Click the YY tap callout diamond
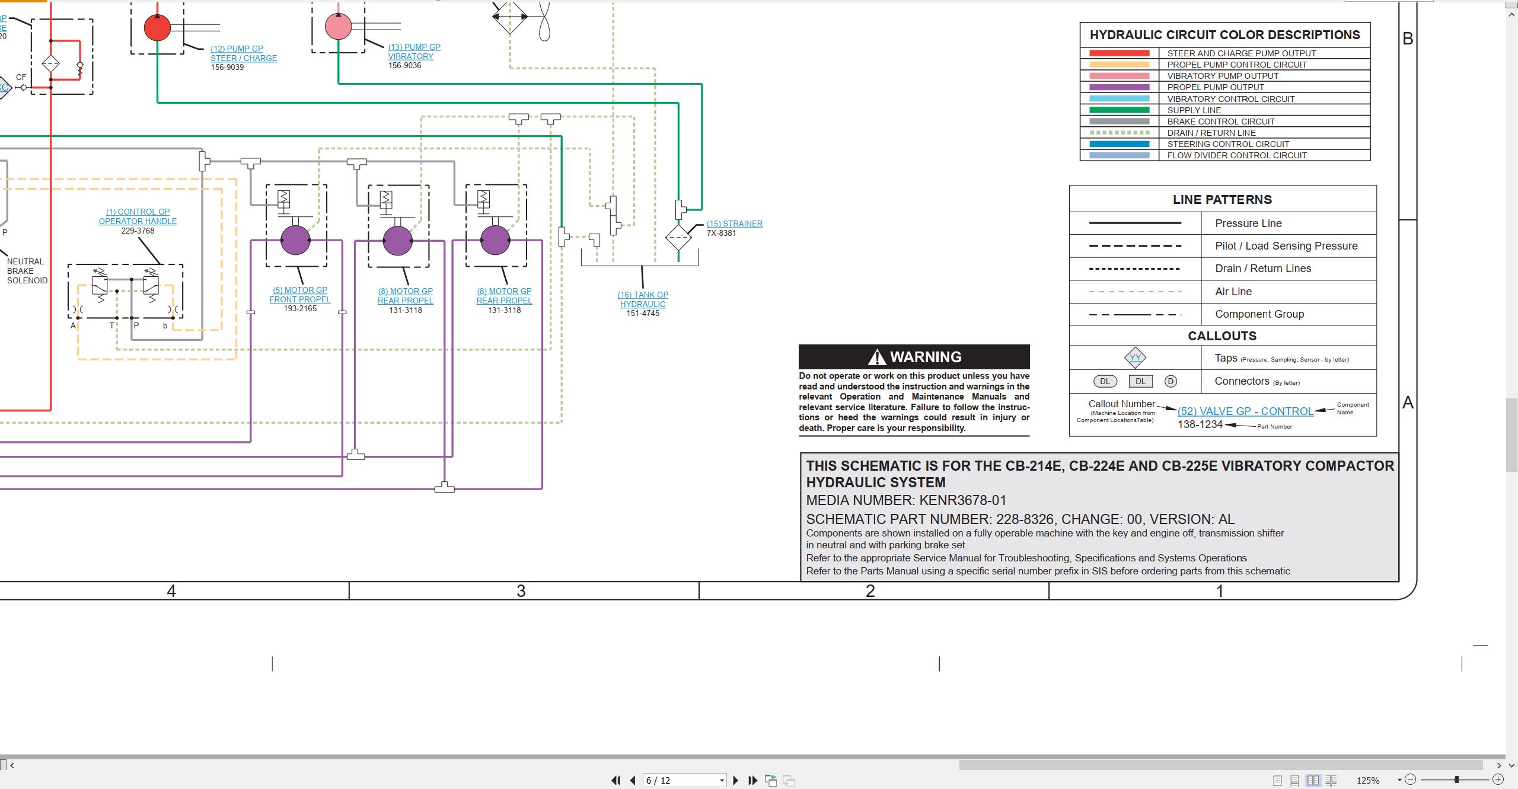 point(1135,357)
